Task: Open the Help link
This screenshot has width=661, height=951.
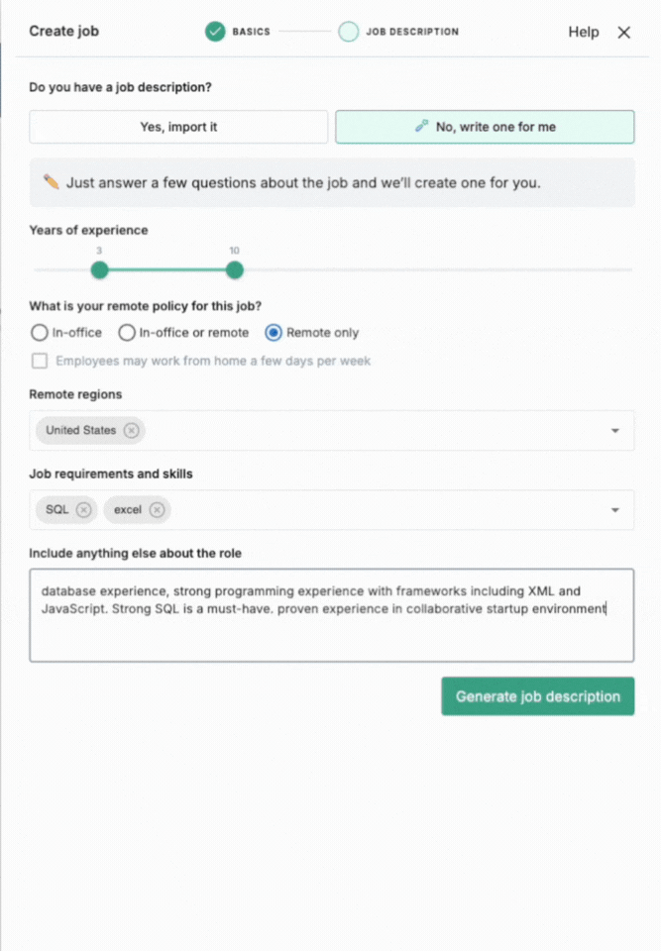Action: click(583, 32)
